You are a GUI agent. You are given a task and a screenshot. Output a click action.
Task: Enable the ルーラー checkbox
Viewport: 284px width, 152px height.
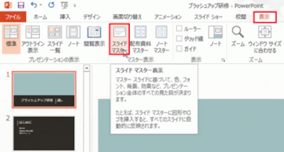(179, 28)
